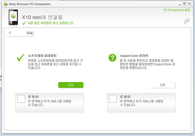This screenshot has height=136, width=195.
Task: Click the 소프트웨어 업데이트 heading
Action: click(x=42, y=56)
